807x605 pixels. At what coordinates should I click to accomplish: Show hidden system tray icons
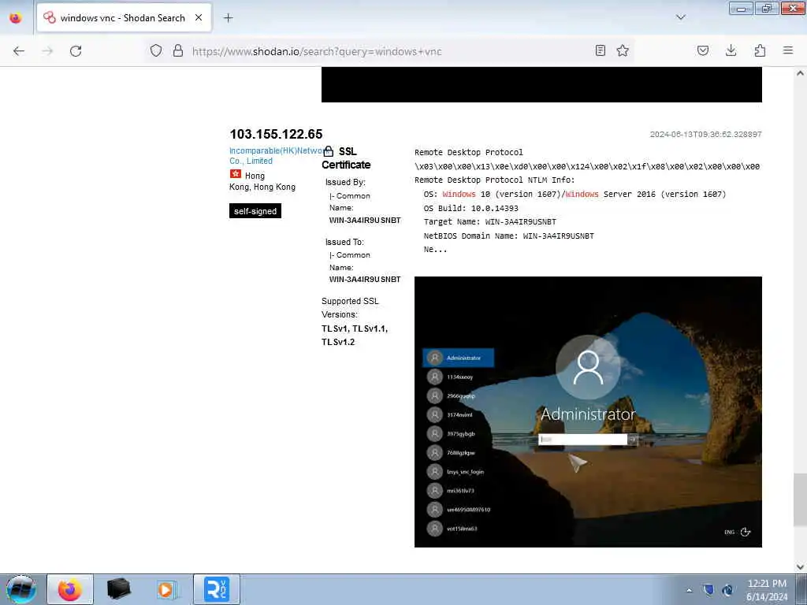(689, 590)
